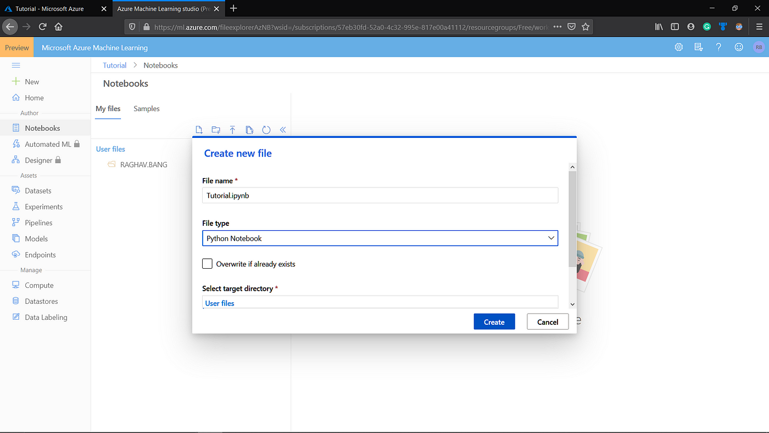
Task: Open the Firefox application menu
Action: 759,26
